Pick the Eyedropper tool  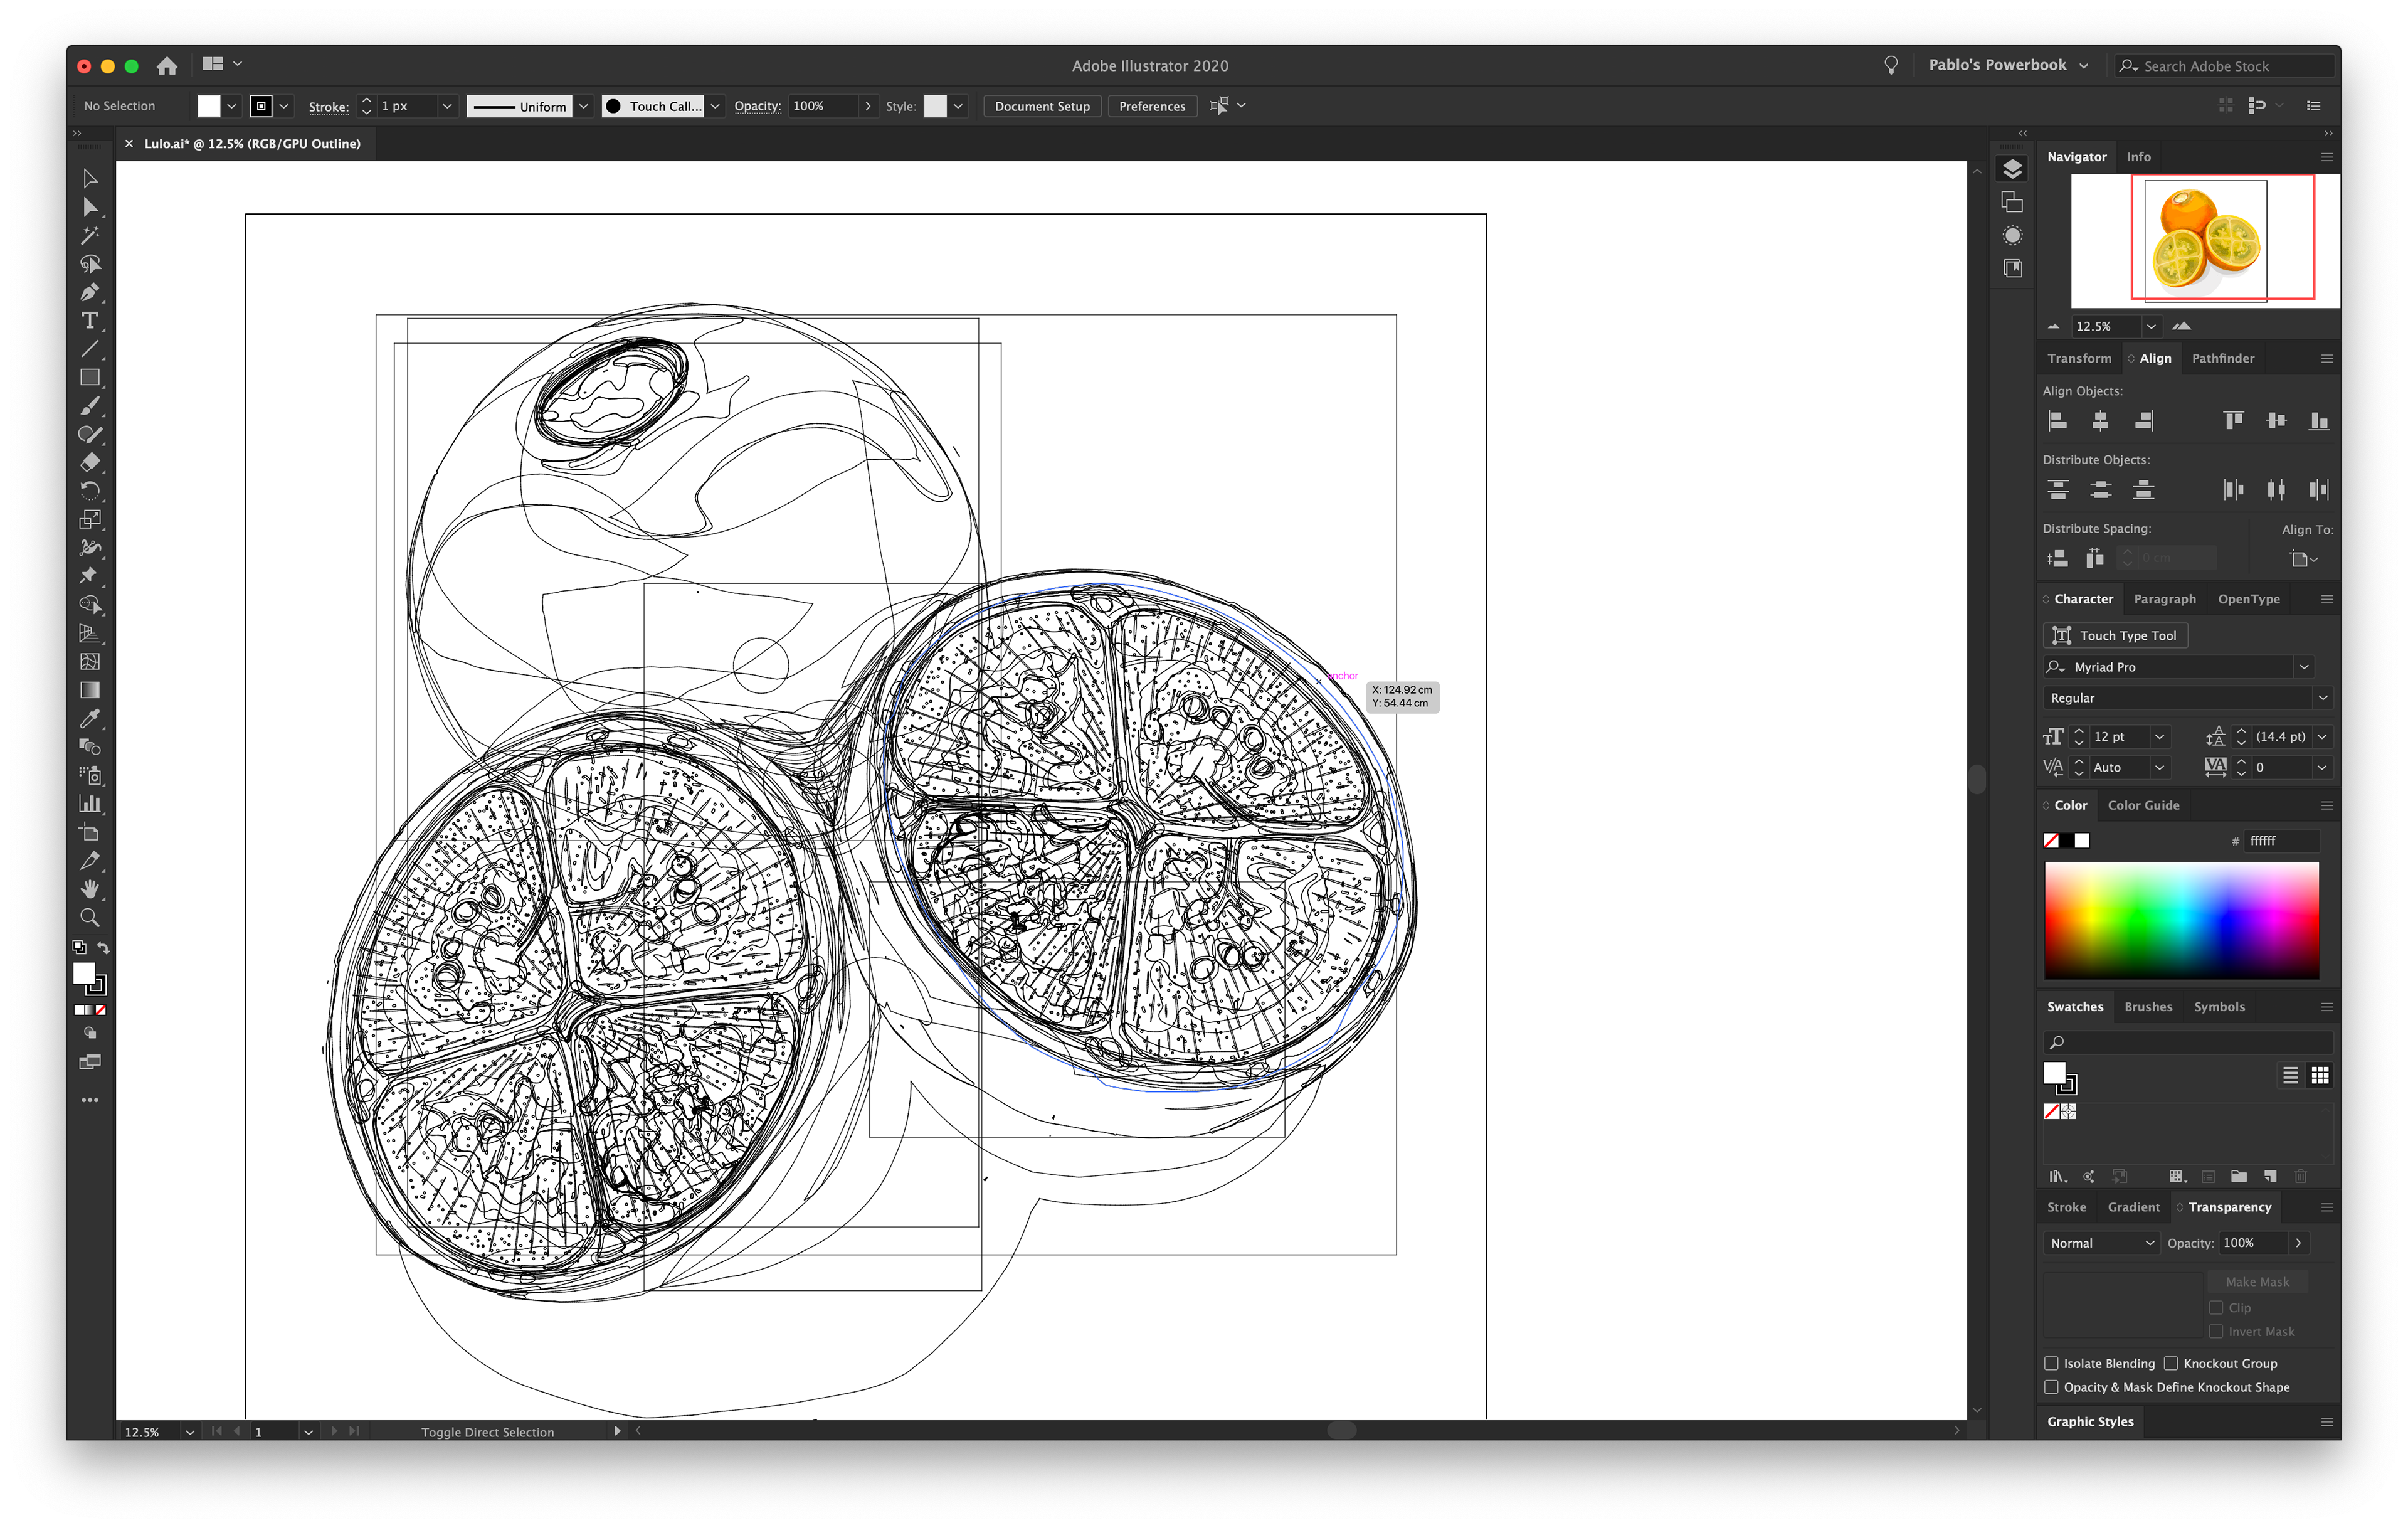click(x=90, y=719)
